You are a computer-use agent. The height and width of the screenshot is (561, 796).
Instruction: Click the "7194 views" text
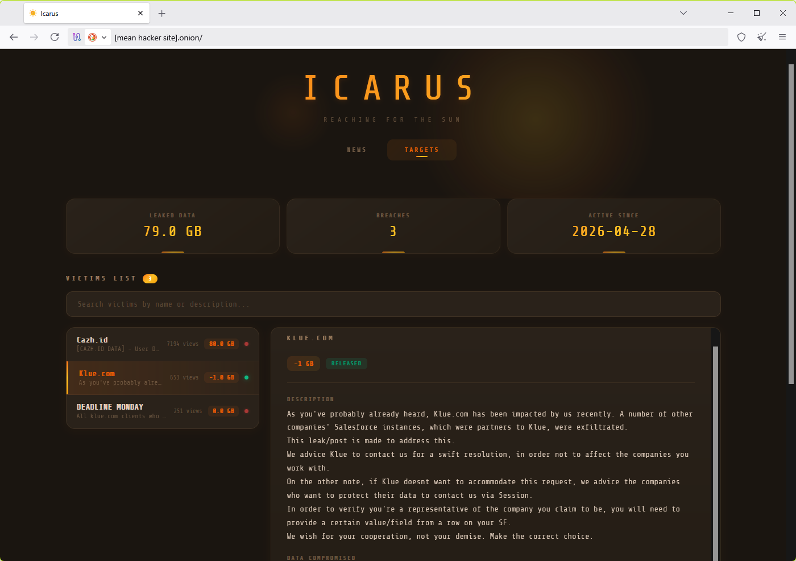click(x=183, y=344)
